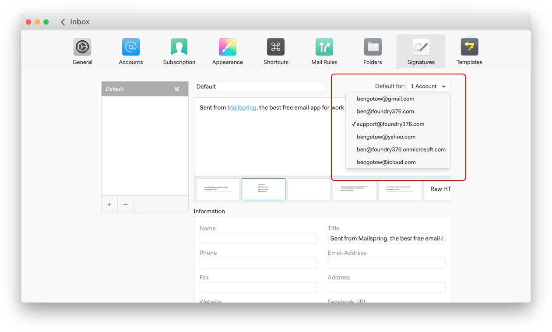This screenshot has width=552, height=332.
Task: Uncheck support@foundry376.com in the account list
Action: (390, 124)
